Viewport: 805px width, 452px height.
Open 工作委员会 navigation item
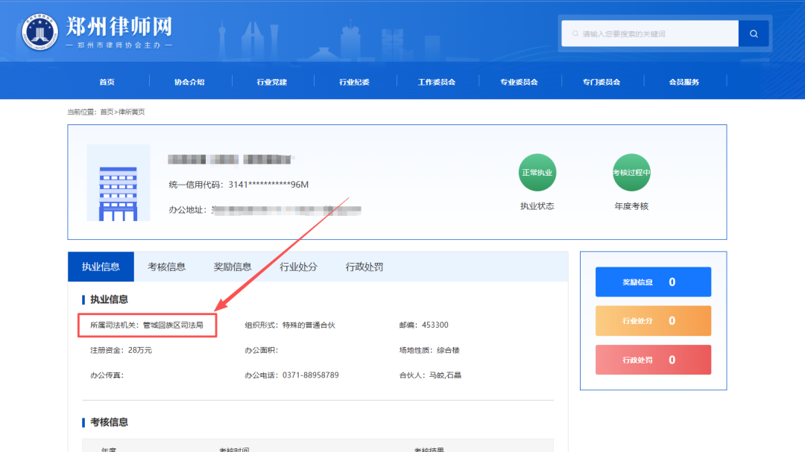pos(436,82)
